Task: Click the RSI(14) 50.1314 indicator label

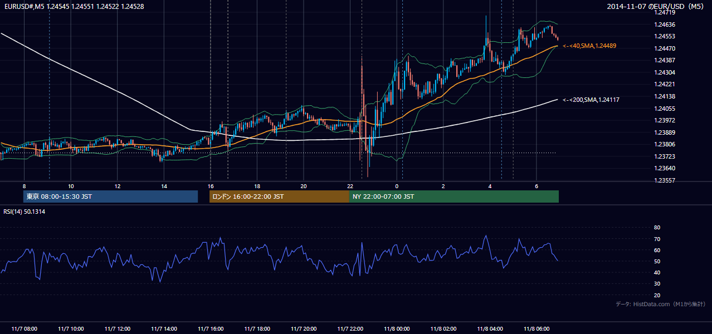Action: tap(25, 212)
